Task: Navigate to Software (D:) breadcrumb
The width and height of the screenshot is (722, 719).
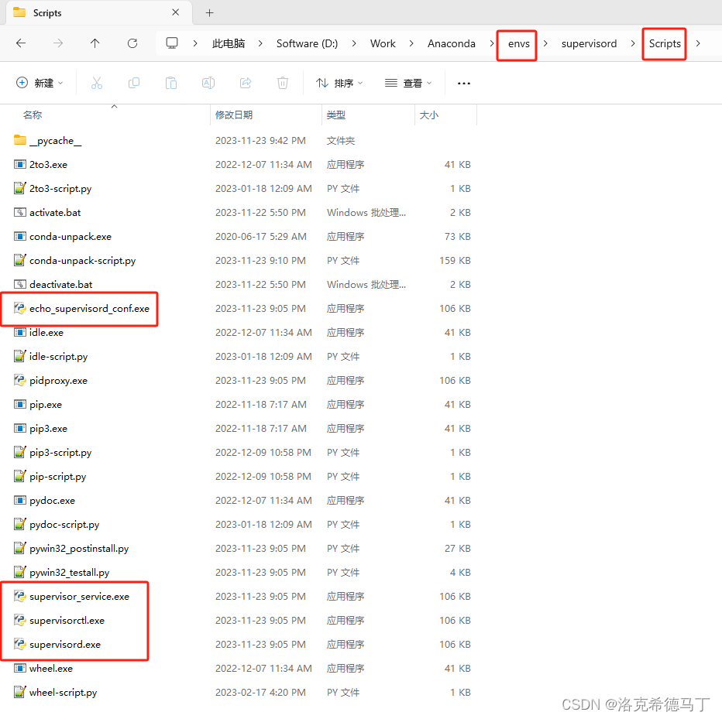Action: [x=307, y=43]
